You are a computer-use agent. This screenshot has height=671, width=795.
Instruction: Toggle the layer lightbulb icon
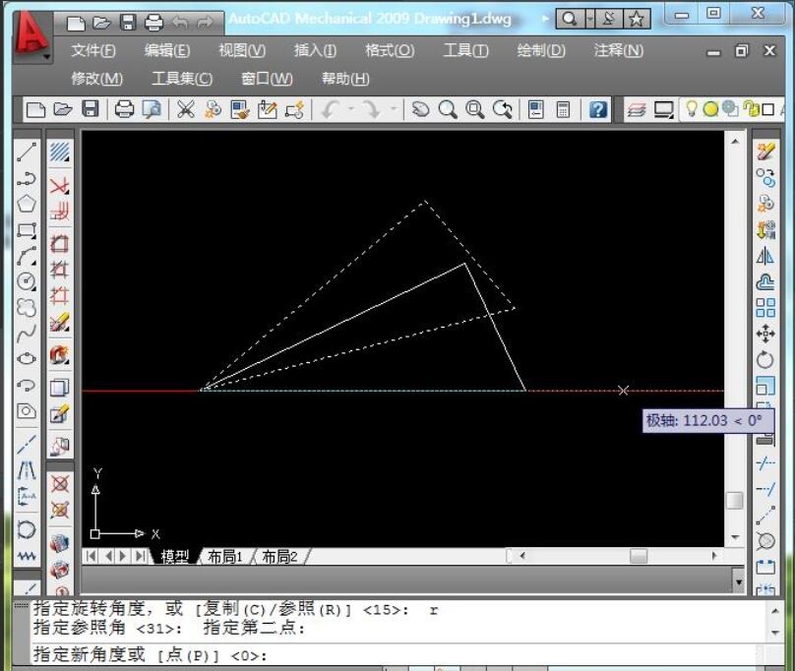[692, 109]
